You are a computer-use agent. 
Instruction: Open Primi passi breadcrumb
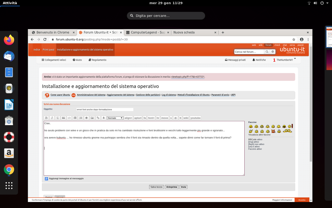coord(49,50)
